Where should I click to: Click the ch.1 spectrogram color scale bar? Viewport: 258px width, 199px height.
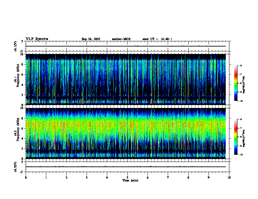236,83
